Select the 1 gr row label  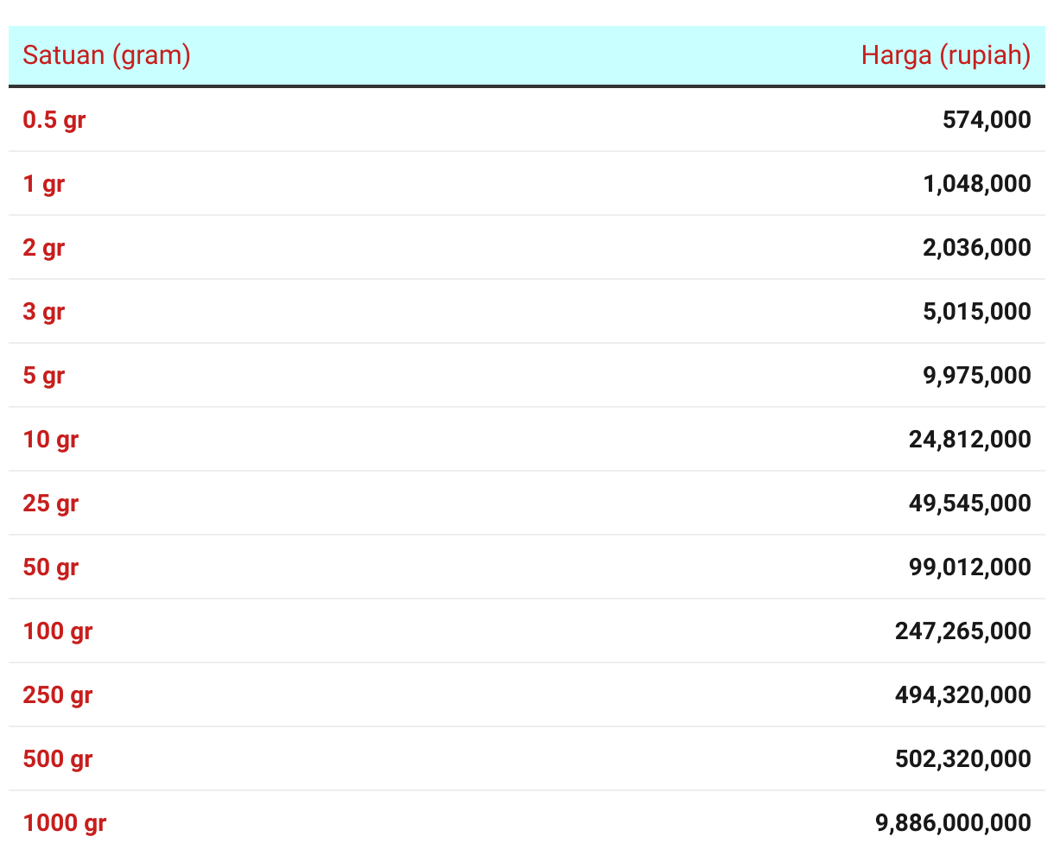tap(44, 184)
